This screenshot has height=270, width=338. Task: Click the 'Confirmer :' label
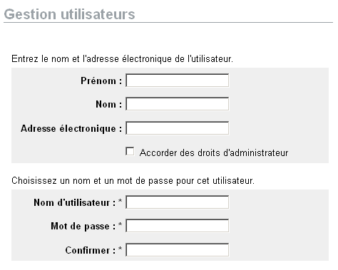tap(91, 250)
